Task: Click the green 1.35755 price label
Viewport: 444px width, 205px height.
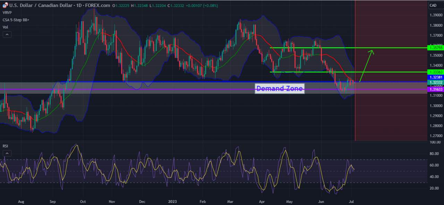Action: click(x=436, y=48)
